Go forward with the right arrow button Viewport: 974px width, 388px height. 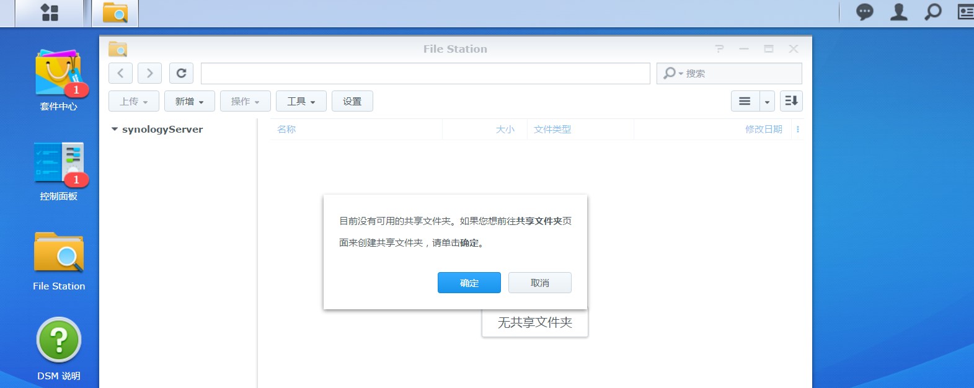point(149,73)
